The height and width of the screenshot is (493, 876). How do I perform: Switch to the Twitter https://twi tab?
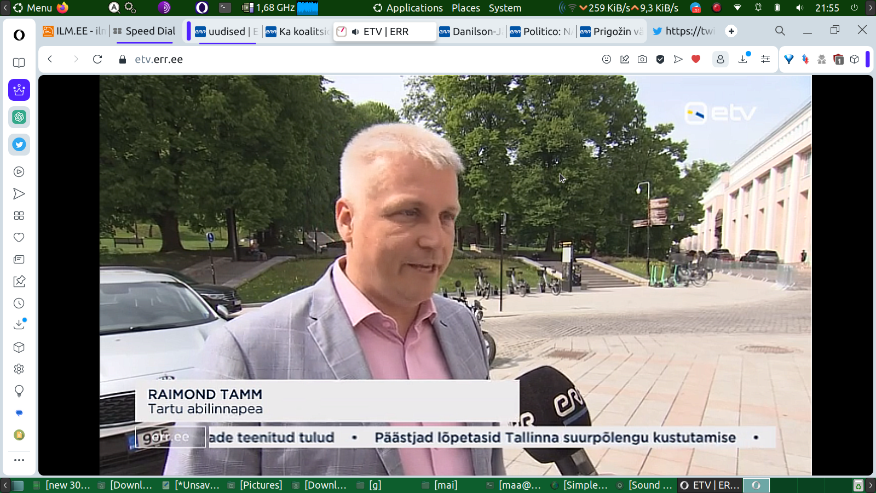[x=683, y=31]
